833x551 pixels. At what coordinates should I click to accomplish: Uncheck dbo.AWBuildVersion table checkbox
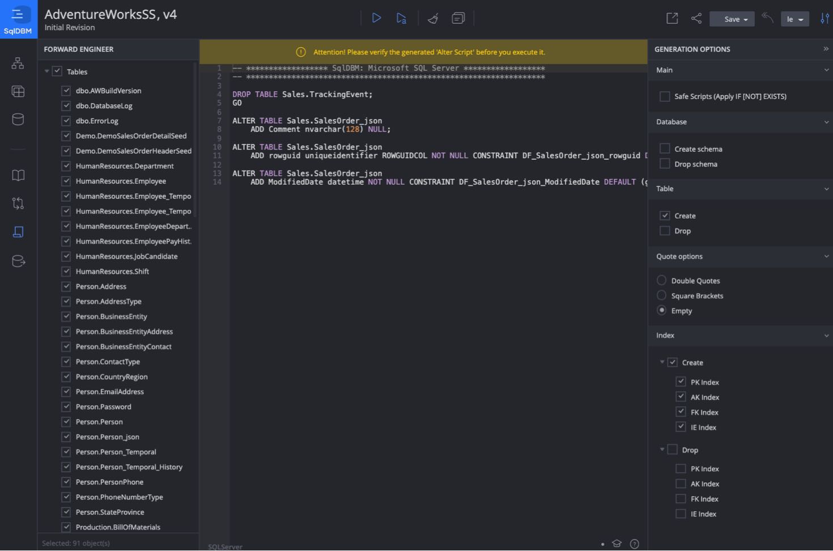(x=66, y=91)
